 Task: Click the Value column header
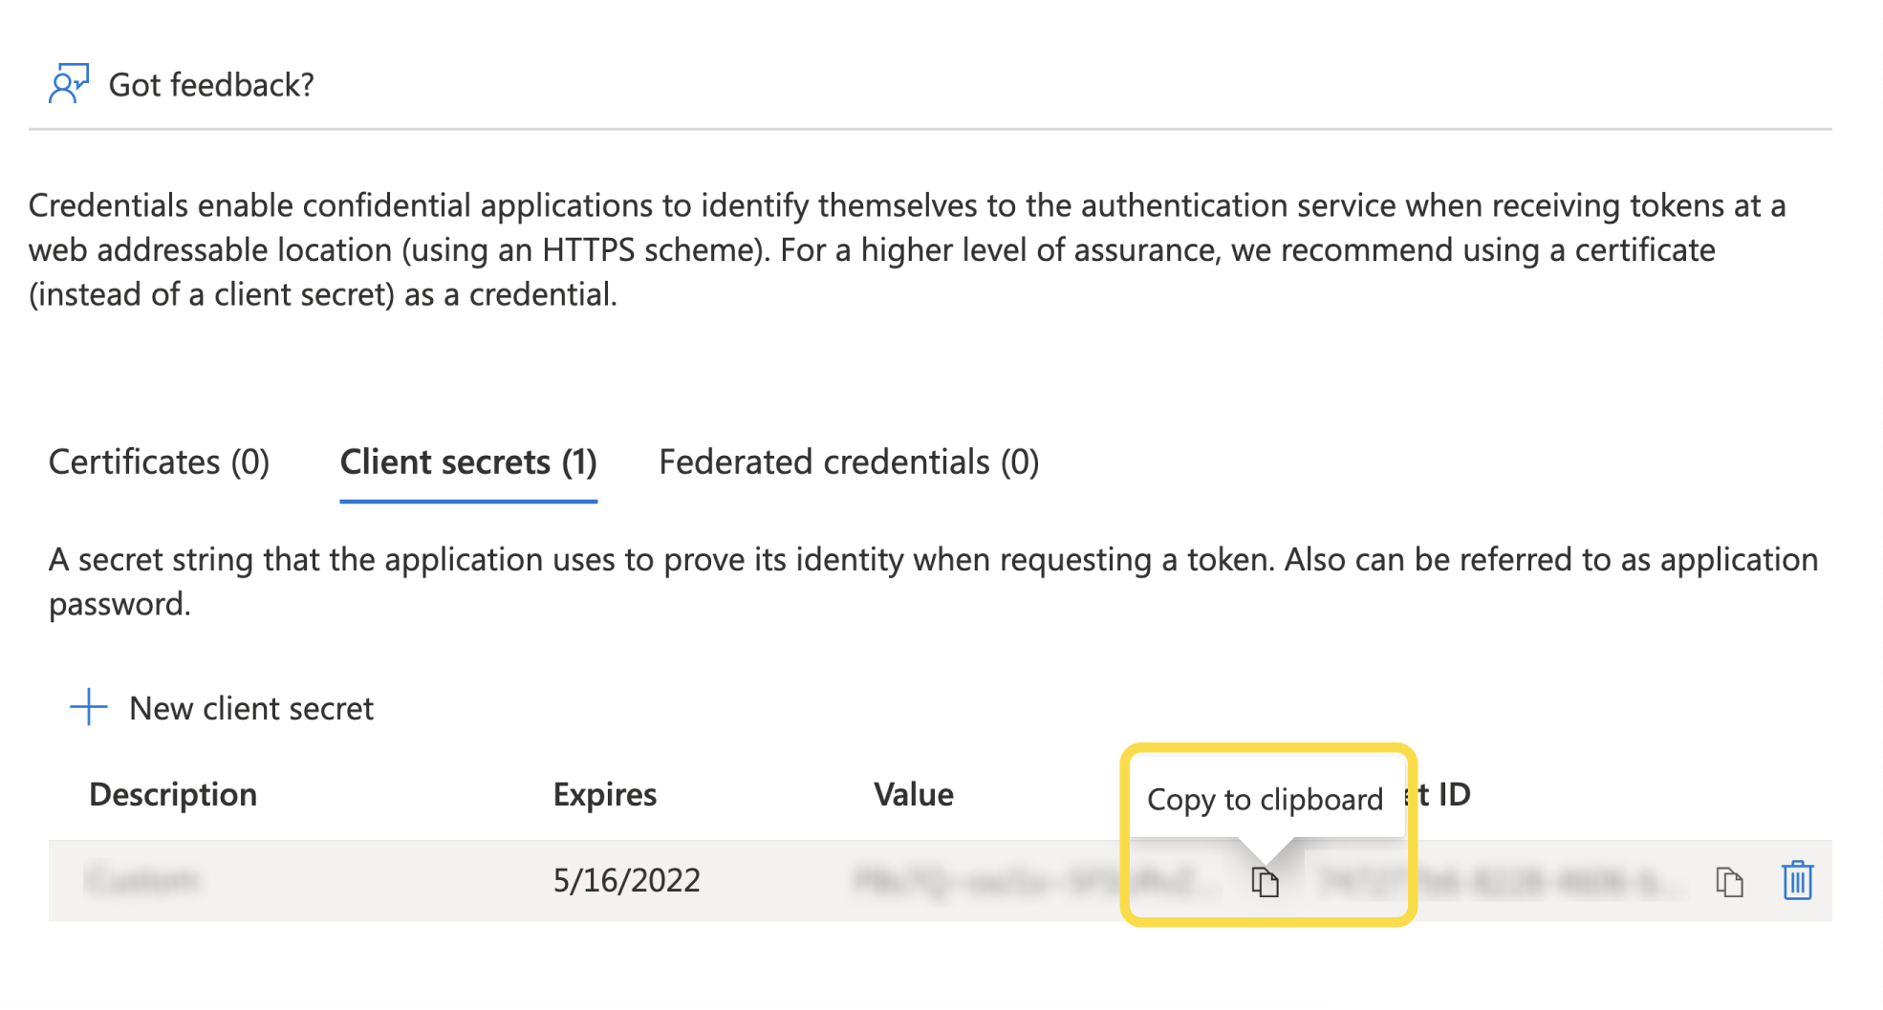tap(913, 794)
